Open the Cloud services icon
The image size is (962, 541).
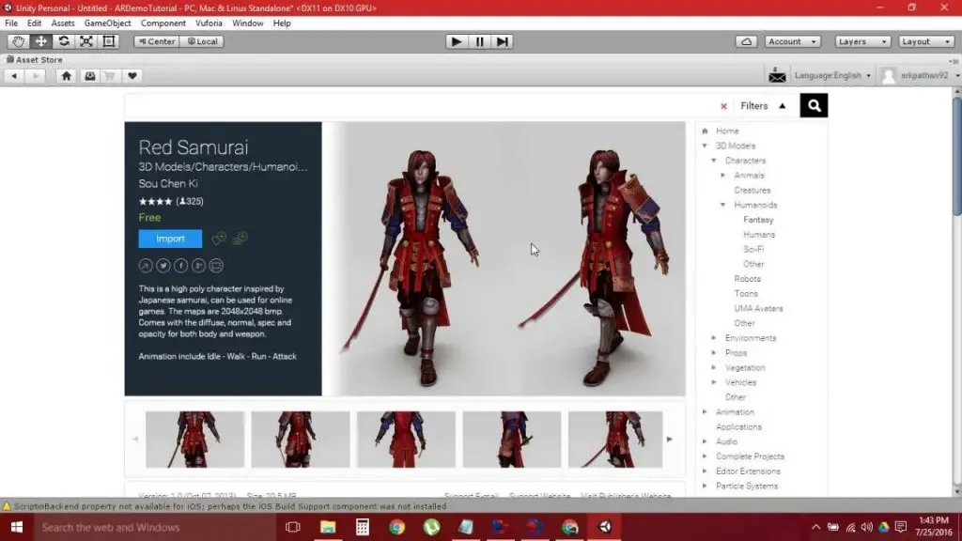pyautogui.click(x=746, y=41)
